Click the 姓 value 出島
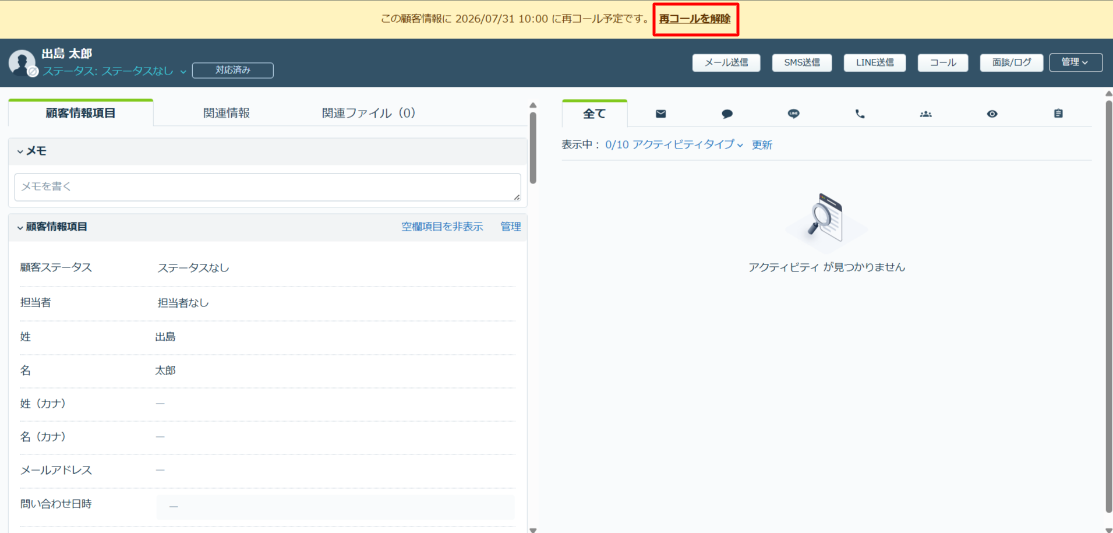 (x=165, y=337)
